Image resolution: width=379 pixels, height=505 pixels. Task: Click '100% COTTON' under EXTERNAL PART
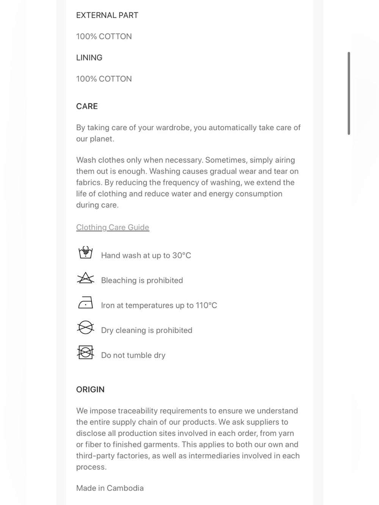pos(104,36)
